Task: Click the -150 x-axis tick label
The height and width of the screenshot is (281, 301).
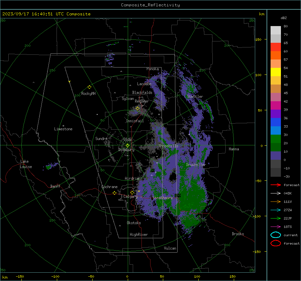Action: pos(20,276)
